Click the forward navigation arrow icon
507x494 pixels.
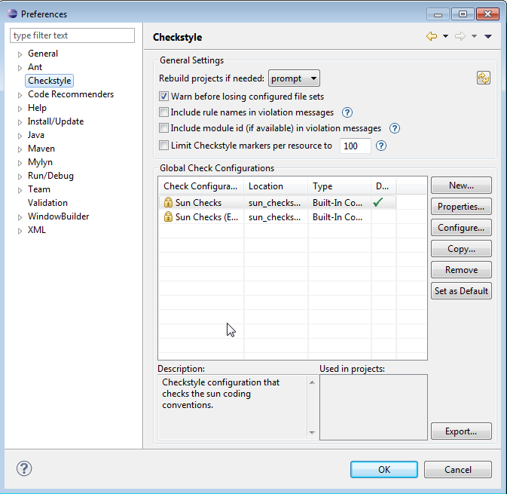pos(460,36)
